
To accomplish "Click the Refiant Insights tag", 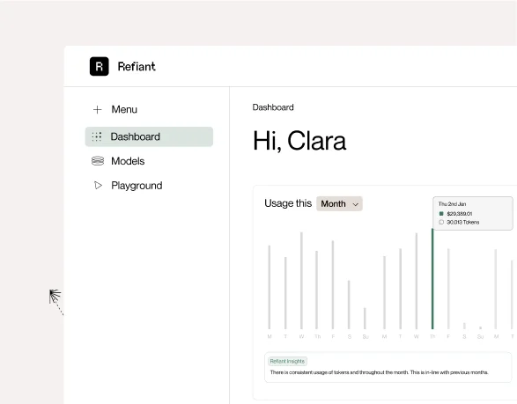I will coord(287,361).
